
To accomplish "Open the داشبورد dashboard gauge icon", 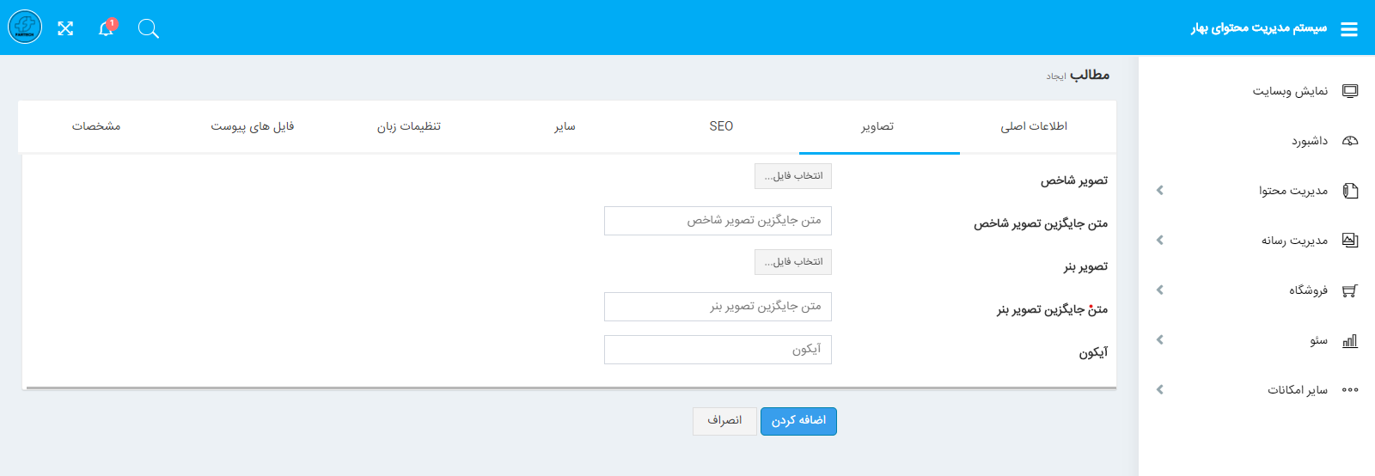I will 1350,141.
